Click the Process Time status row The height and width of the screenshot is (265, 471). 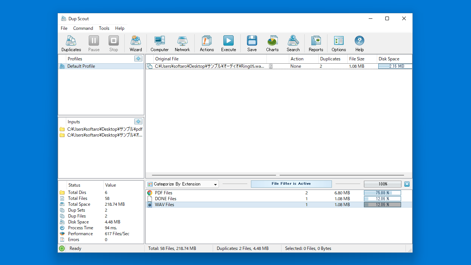pyautogui.click(x=101, y=228)
